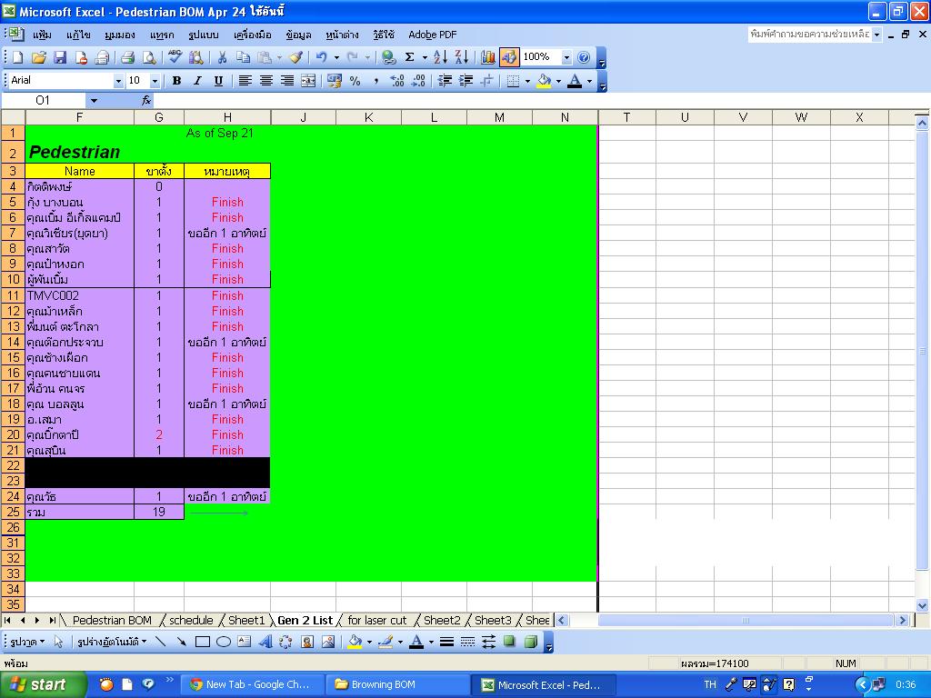Open the Arial font name dropdown
Screen dimensions: 931x698
[x=117, y=81]
